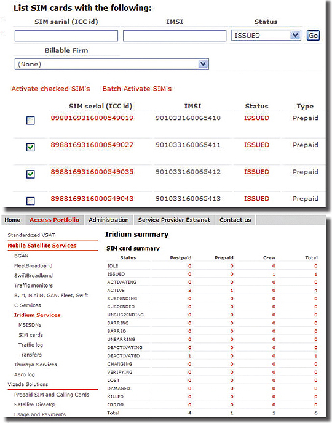Go to the Home tab
This screenshot has width=332, height=423.
click(12, 220)
